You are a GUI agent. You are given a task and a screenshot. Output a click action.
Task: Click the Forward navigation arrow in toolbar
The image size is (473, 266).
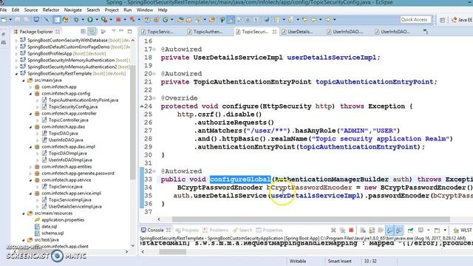tap(327, 20)
